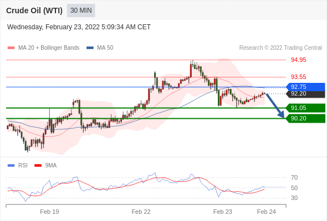327x221 pixels.
Task: Select the 91.05 green support tag
Action: point(305,108)
